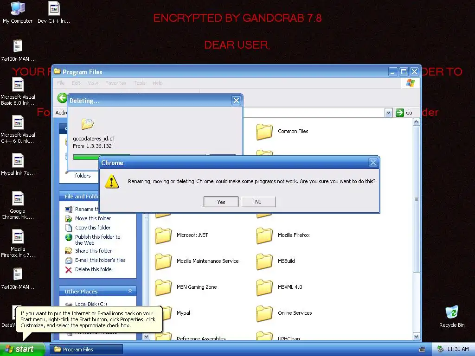Click the Program Files window title bar
The image size is (475, 356).
coord(221,72)
